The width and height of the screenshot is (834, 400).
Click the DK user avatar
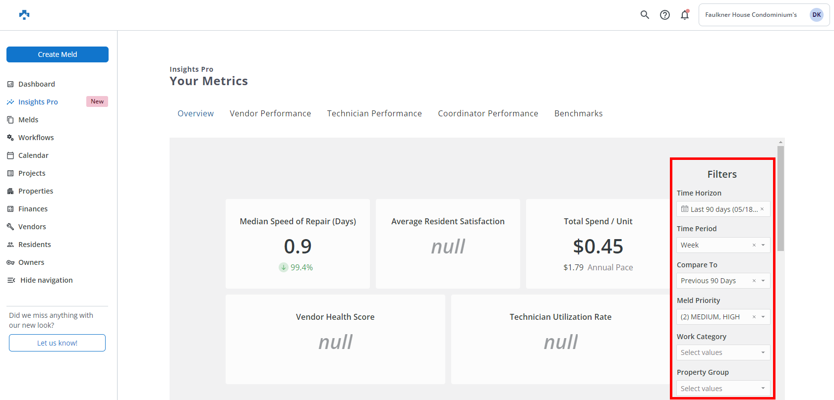816,15
